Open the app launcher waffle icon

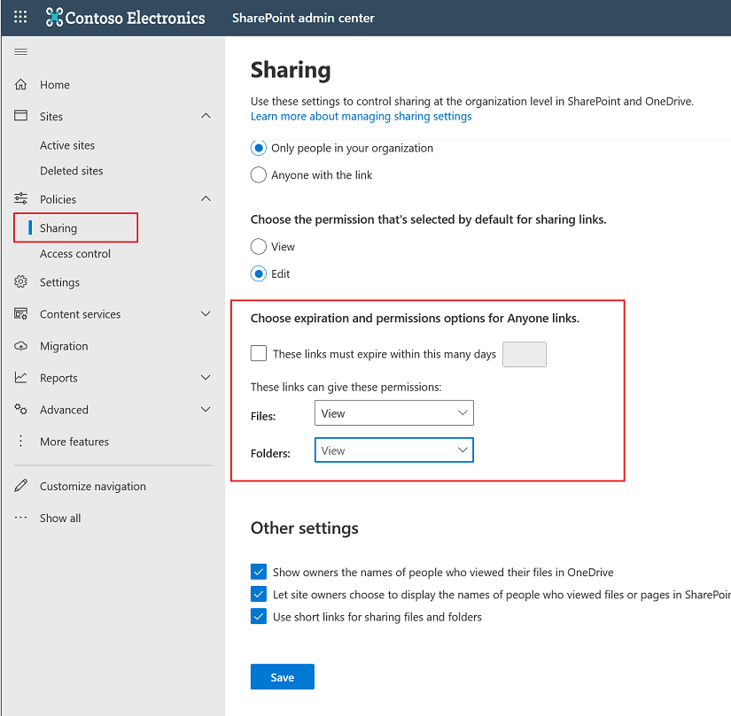click(20, 17)
